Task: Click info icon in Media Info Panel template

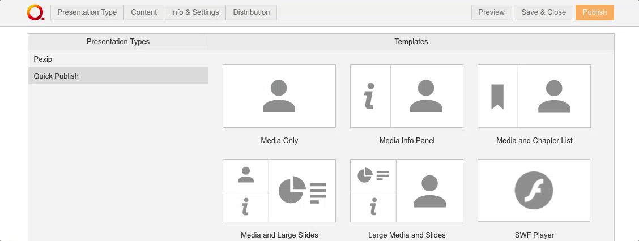Action: pyautogui.click(x=369, y=96)
